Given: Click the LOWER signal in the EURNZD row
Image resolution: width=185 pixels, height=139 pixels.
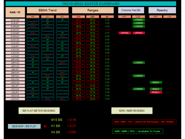Looking at the screenshot, I should tap(139, 26).
